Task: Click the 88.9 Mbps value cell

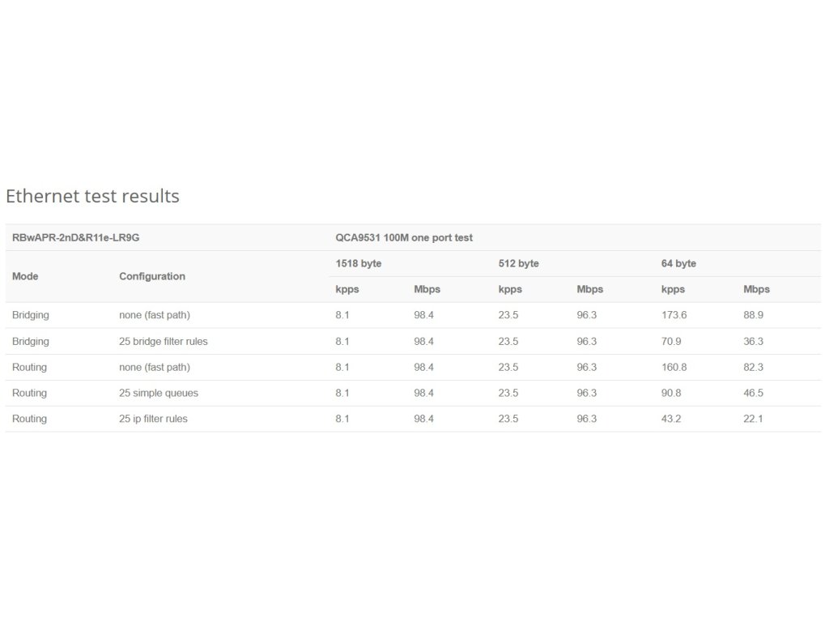Action: click(753, 315)
